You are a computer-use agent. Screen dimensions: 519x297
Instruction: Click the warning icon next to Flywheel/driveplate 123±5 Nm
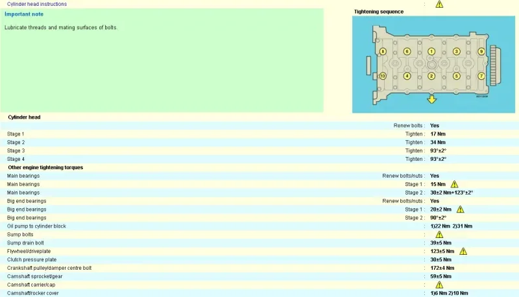click(x=463, y=252)
